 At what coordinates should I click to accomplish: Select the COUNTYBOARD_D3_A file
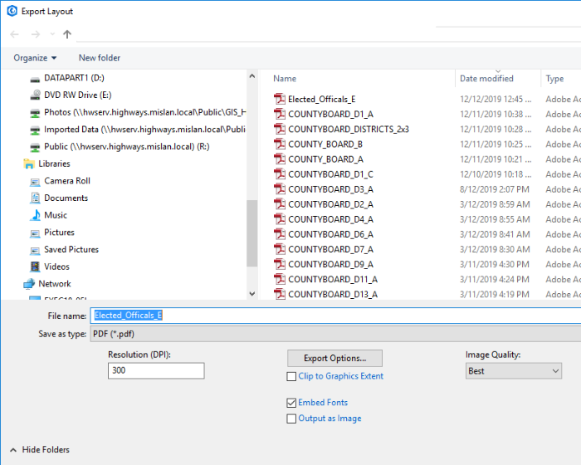click(x=330, y=189)
